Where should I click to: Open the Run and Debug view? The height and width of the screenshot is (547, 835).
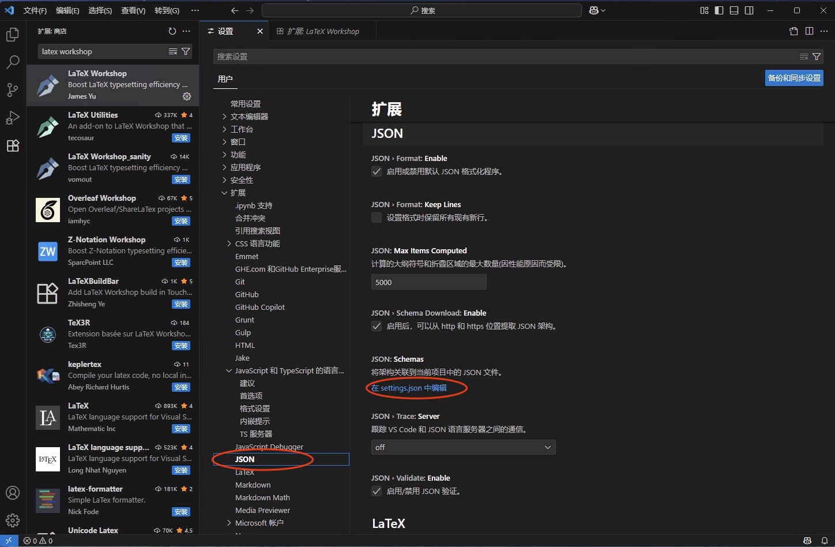click(13, 118)
